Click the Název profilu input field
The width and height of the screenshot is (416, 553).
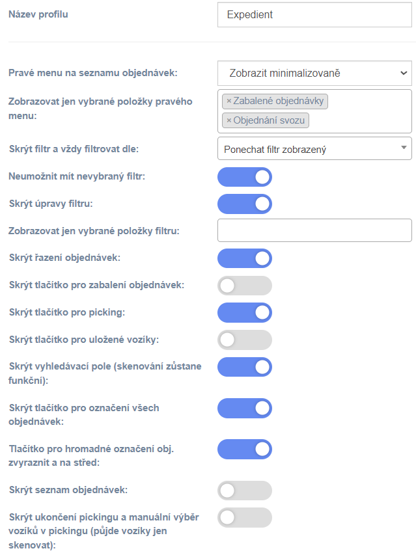[x=314, y=14]
